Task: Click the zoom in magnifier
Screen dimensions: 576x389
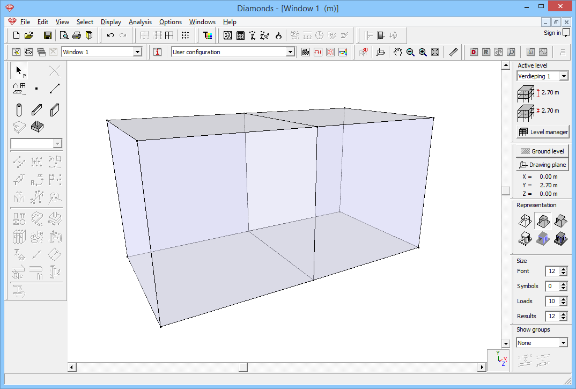Action: pyautogui.click(x=423, y=52)
